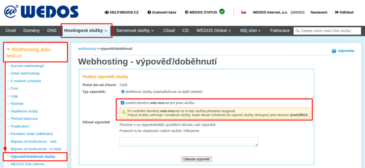Click the green status checkmark icon
The height and width of the screenshot is (168, 365).
click(x=222, y=11)
